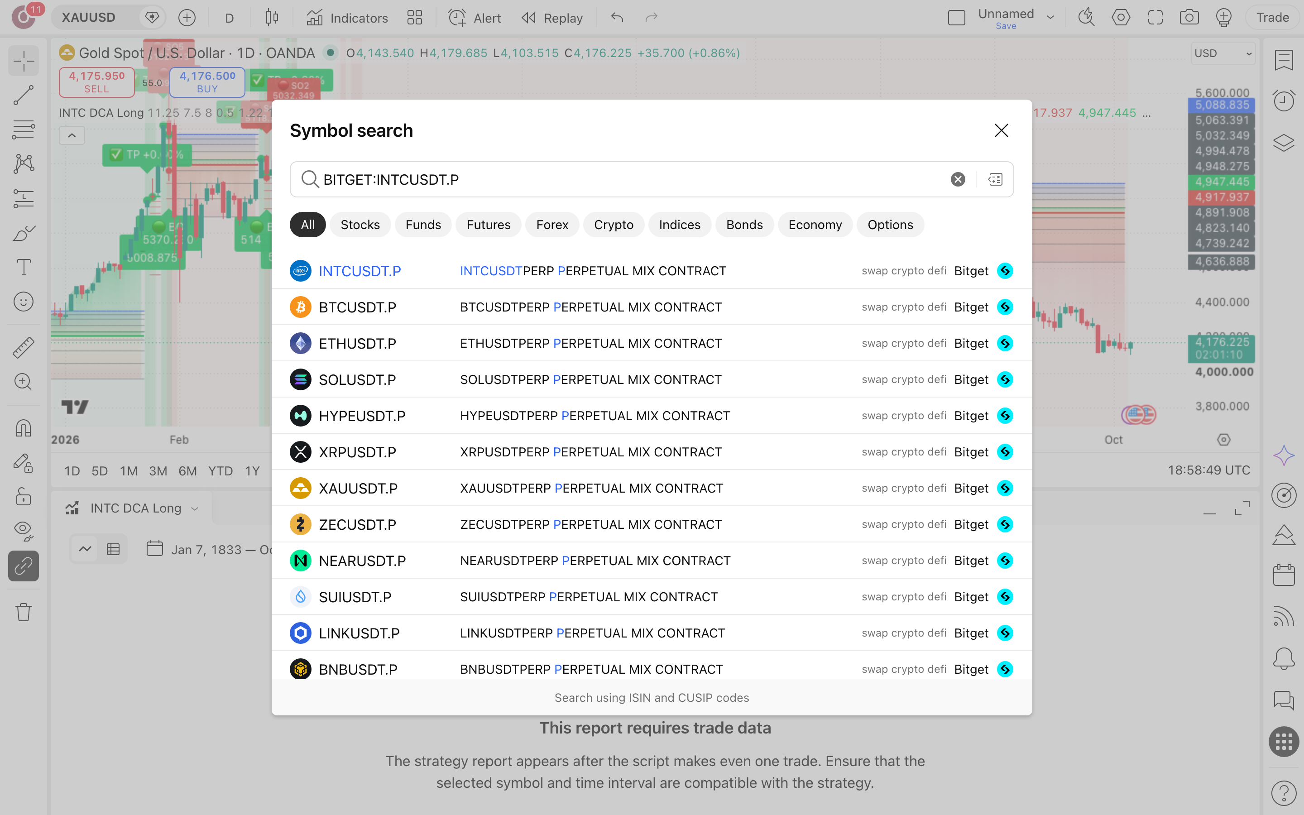The image size is (1304, 815).
Task: Open the object tree layers panel
Action: [x=1284, y=142]
